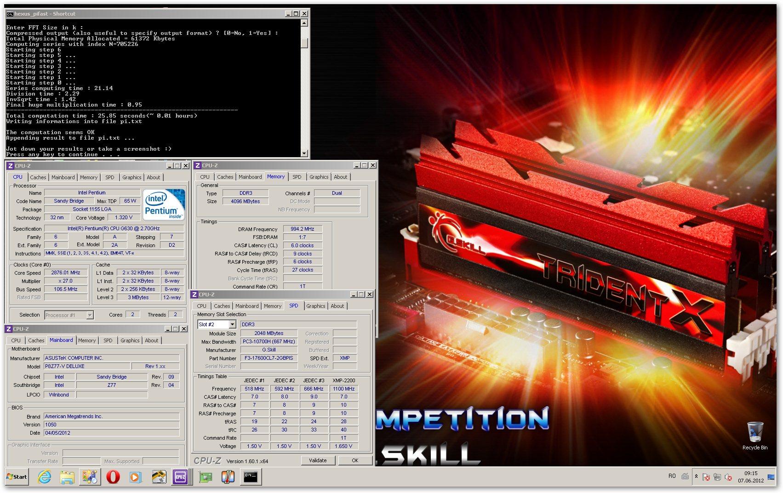Show hidden tray icons chevron

click(x=696, y=476)
